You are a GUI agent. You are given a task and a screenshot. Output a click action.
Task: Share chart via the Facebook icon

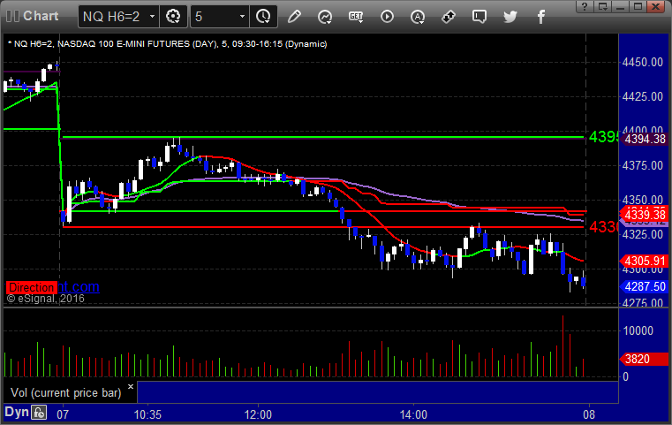click(541, 17)
